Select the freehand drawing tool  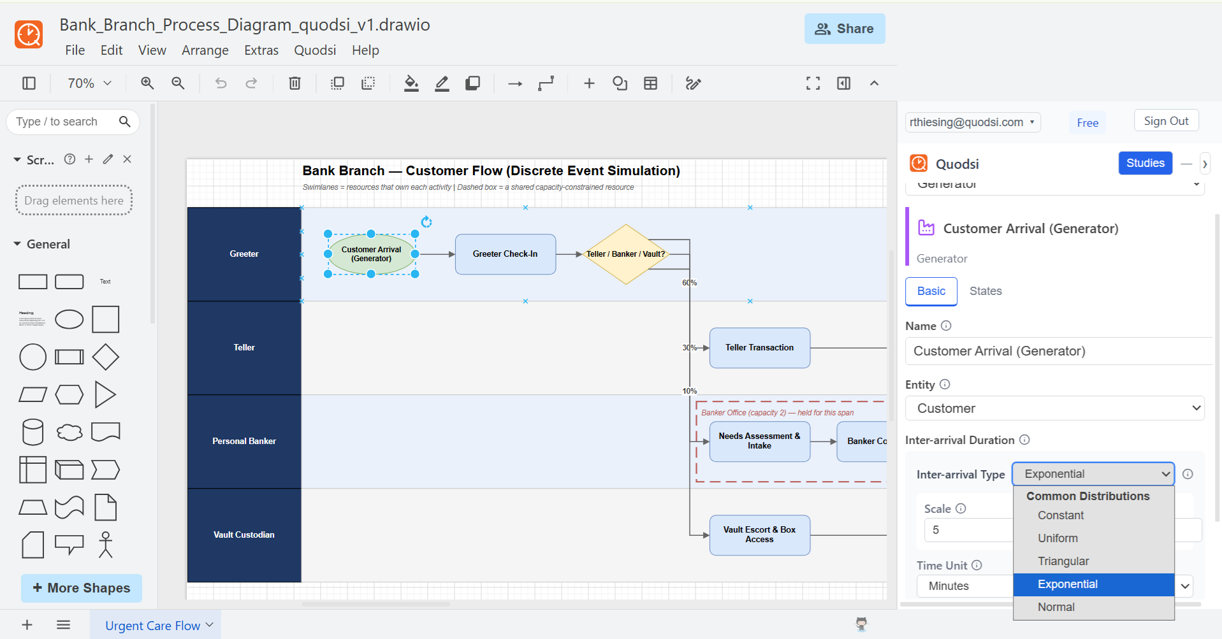point(693,83)
